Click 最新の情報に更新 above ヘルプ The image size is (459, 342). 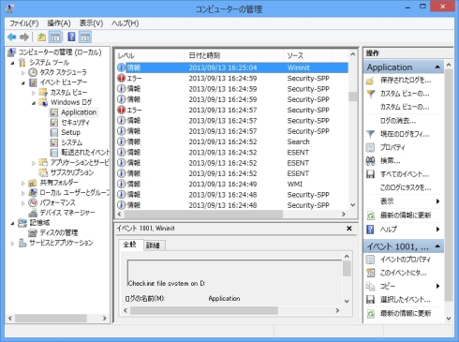click(406, 216)
